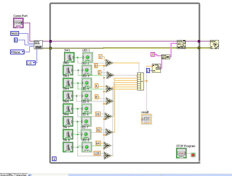Click the SW 7 switch terminal
The image size is (232, 176).
68,134
